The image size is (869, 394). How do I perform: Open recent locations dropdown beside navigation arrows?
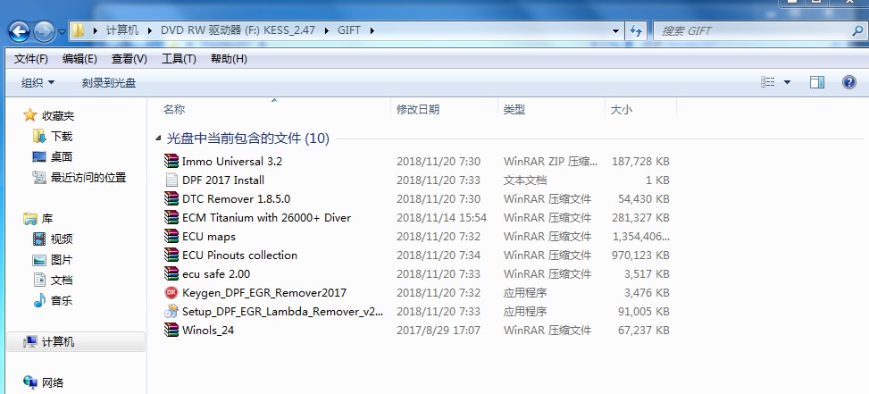click(63, 31)
